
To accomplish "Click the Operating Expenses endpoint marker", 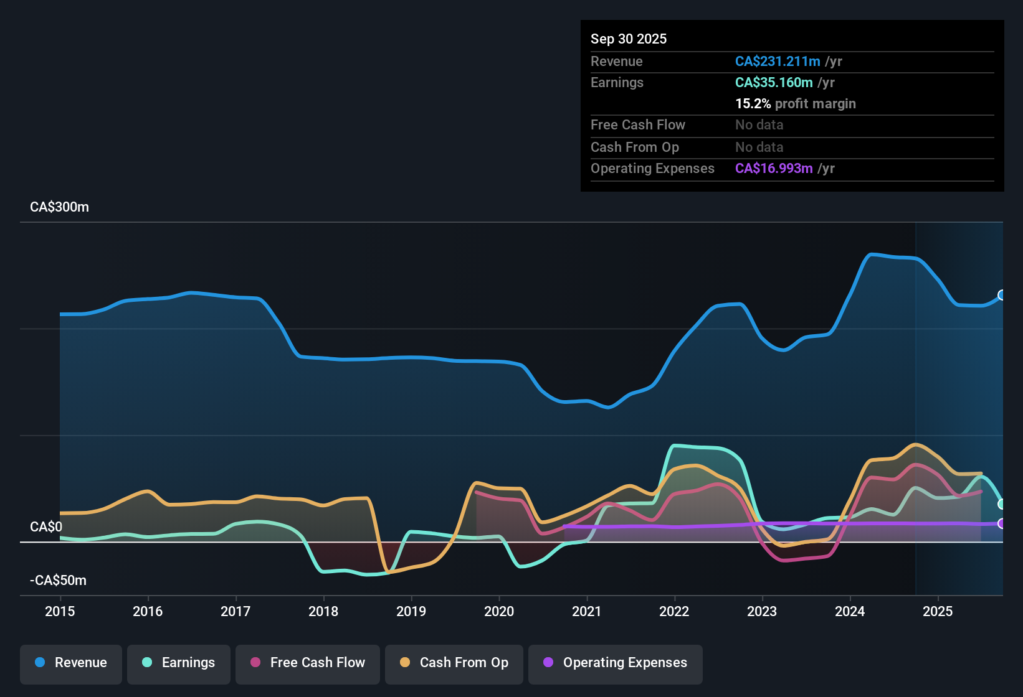I will (x=1001, y=523).
